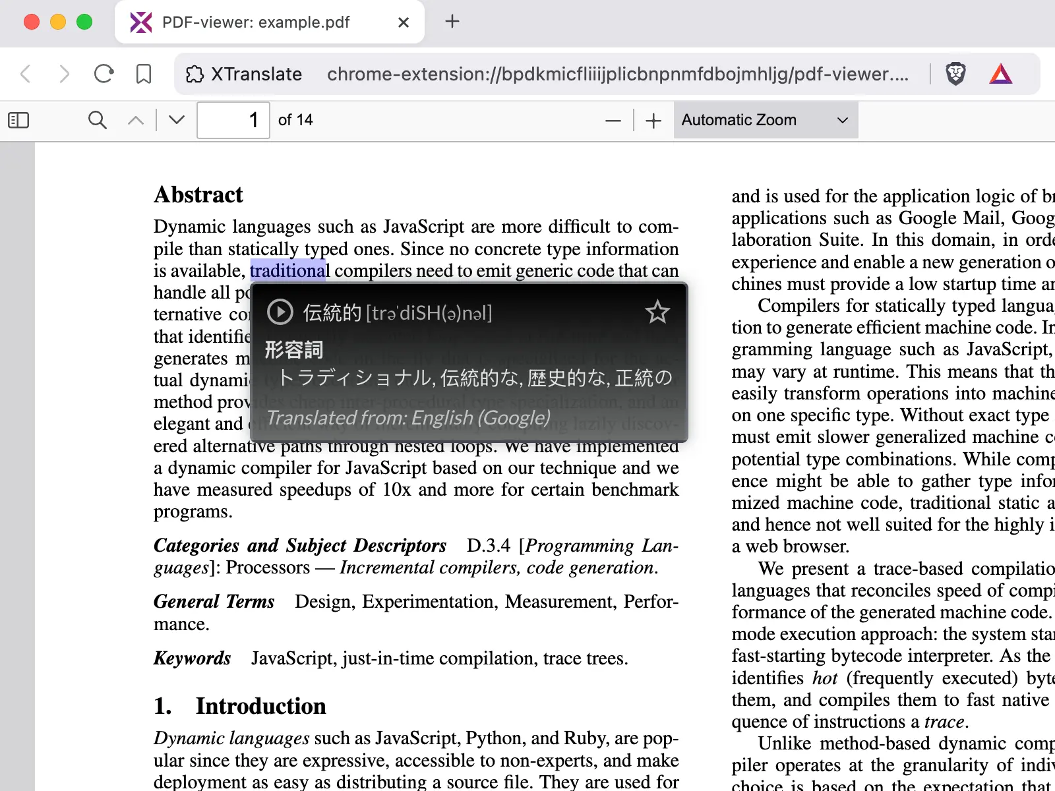Image resolution: width=1055 pixels, height=791 pixels.
Task: Bookmark the current page
Action: (143, 74)
